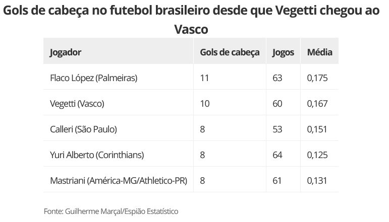Click the source credit Guilherme Marçal/Espião Estatístico

(111, 211)
